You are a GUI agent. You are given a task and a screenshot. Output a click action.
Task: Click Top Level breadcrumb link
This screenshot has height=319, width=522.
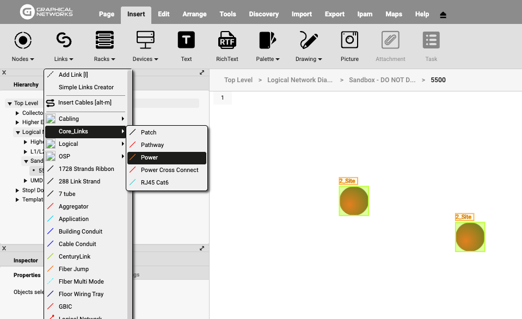(238, 80)
